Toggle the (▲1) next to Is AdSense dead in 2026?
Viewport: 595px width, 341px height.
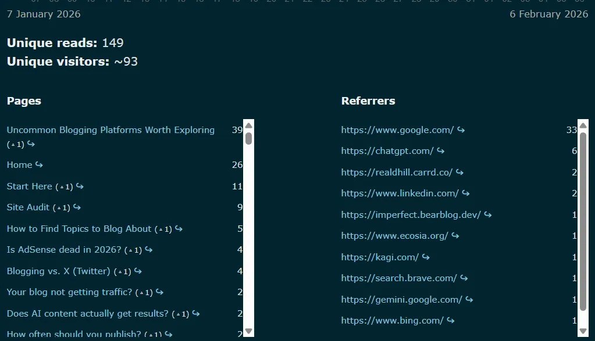pyautogui.click(x=133, y=250)
